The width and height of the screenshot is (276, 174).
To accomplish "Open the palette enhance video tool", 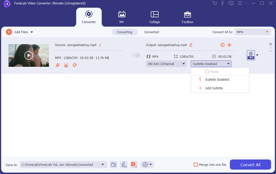I will pyautogui.click(x=75, y=65).
